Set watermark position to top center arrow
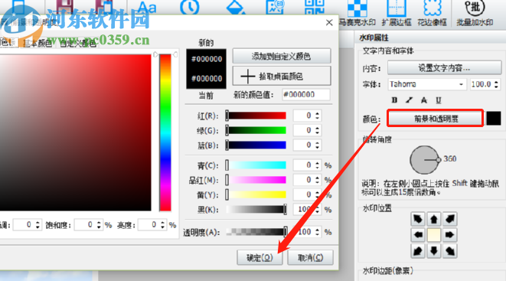 point(434,219)
